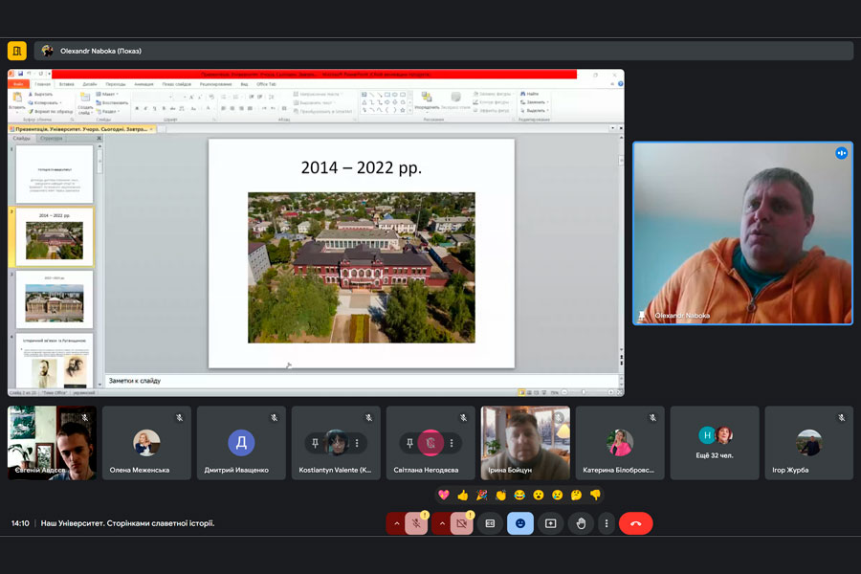Click the red leave call button
861x574 pixels.
click(x=635, y=523)
